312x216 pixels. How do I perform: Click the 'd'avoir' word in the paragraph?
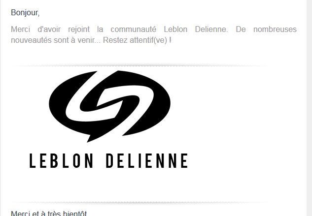[49, 30]
